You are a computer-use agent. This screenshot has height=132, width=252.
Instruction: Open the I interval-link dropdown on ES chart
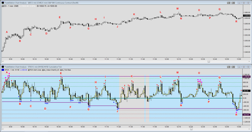[233, 3]
